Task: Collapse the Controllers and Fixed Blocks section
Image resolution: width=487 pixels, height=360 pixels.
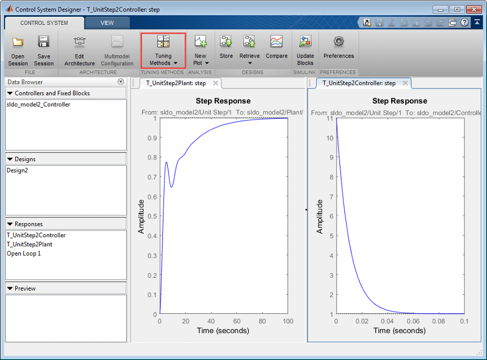Action: (10, 93)
